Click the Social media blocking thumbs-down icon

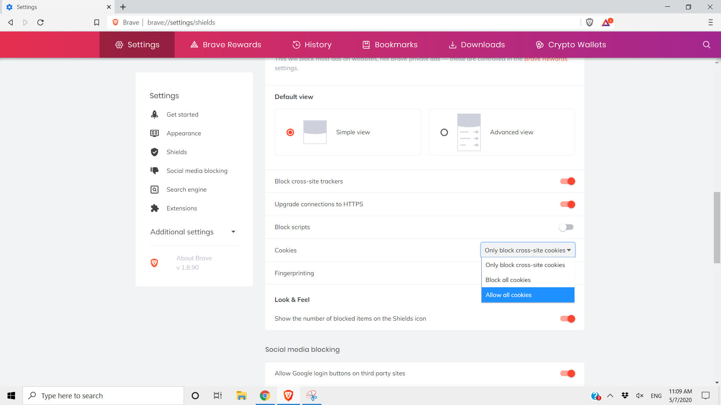(x=154, y=171)
